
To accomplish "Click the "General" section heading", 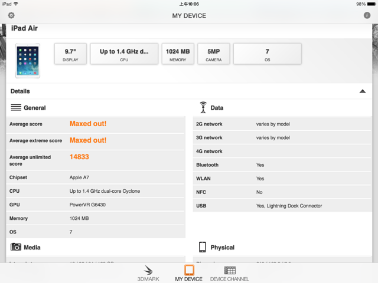I will (x=35, y=108).
